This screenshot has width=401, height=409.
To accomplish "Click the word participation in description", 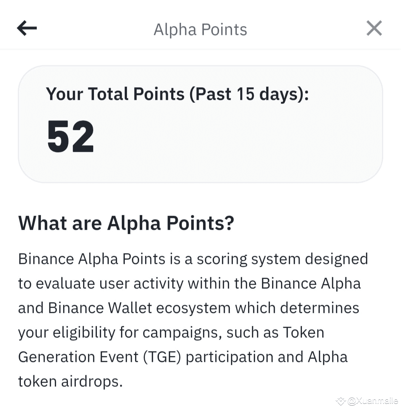I will tap(229, 357).
